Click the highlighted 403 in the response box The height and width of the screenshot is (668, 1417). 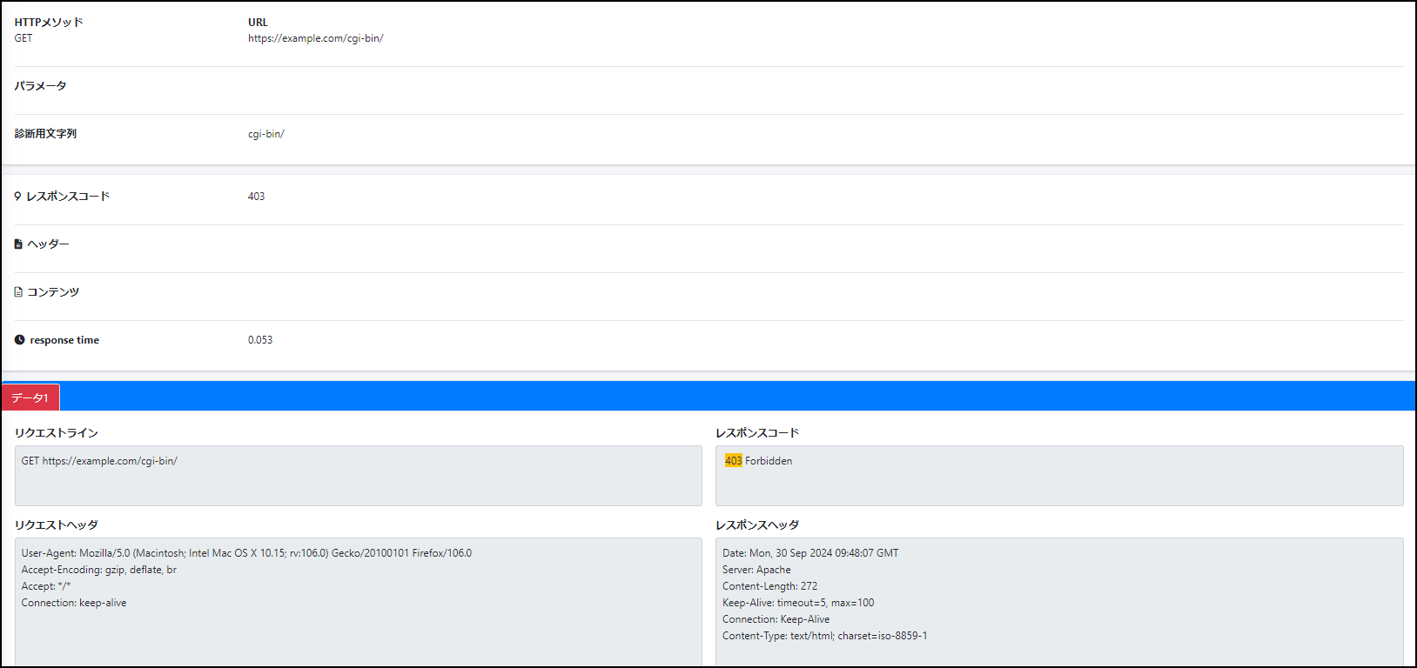point(734,461)
